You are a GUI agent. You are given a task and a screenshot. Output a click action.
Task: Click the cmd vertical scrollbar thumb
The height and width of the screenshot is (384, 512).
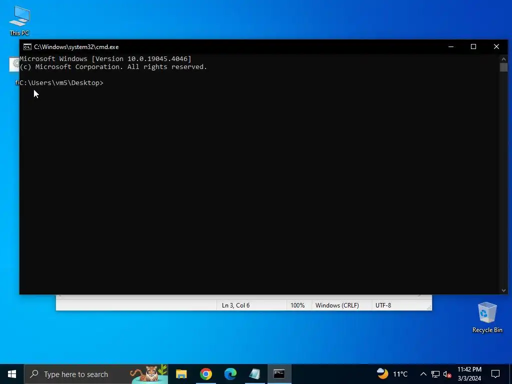coord(503,67)
